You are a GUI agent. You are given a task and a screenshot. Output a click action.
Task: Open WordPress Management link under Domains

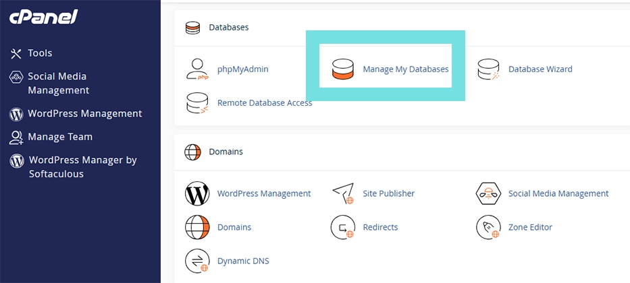[264, 193]
